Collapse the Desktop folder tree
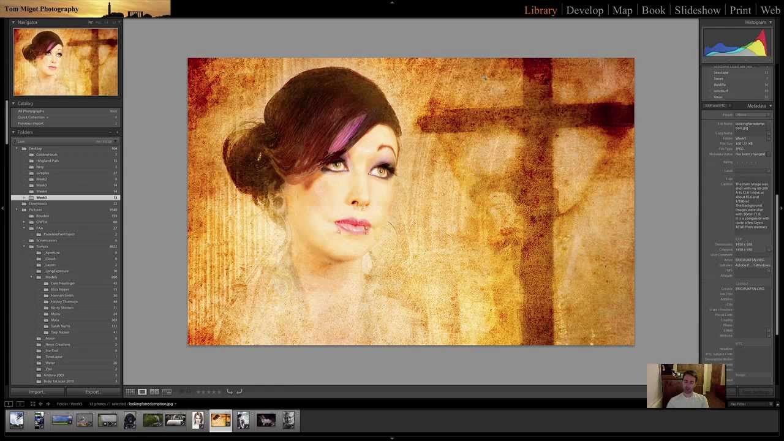The width and height of the screenshot is (784, 441). tap(17, 148)
